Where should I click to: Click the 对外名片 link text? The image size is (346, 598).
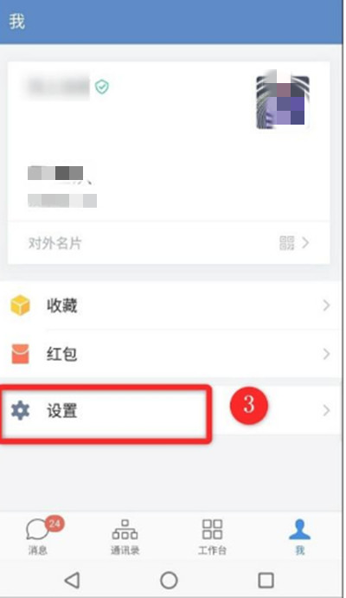tap(54, 243)
